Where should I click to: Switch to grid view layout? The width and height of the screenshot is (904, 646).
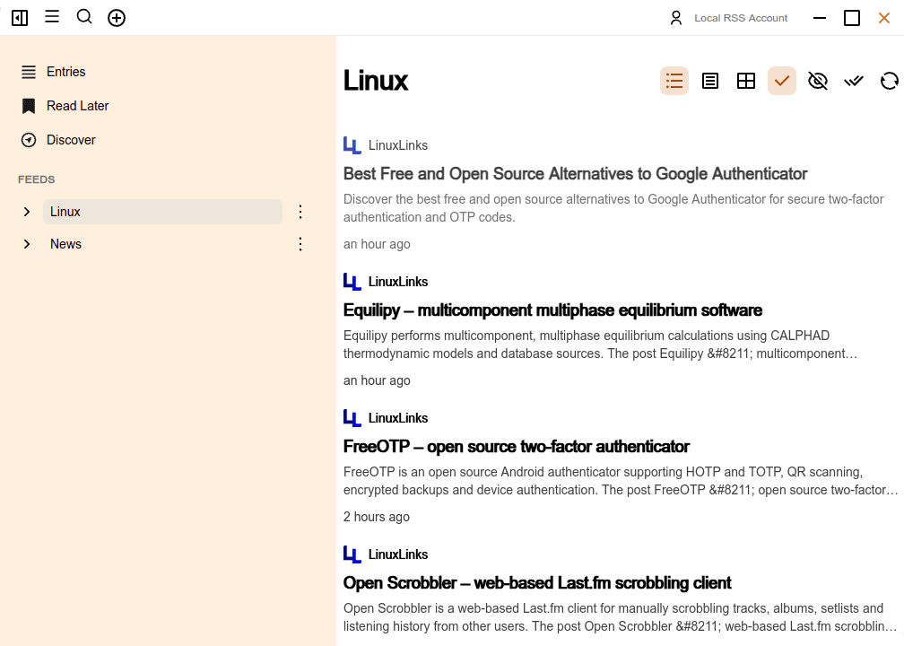746,81
